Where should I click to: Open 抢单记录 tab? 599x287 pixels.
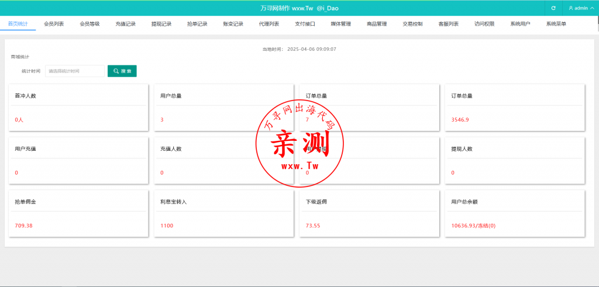click(x=197, y=23)
